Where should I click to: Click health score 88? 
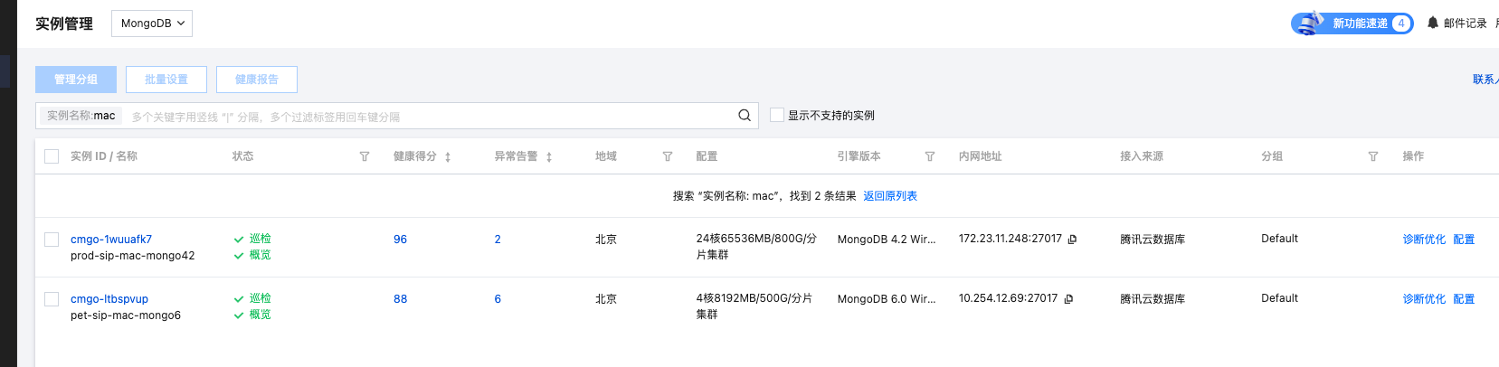coord(400,299)
